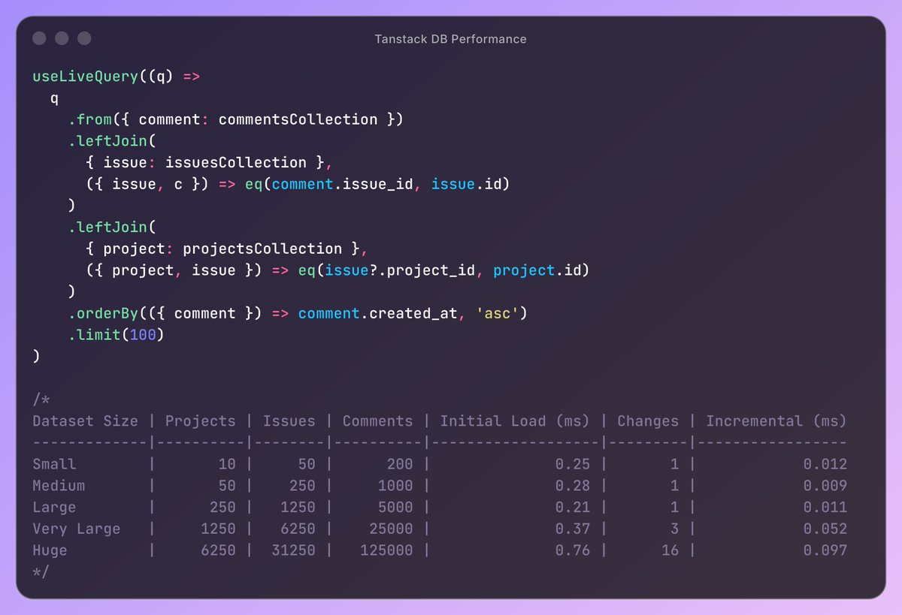Click "issue?.project_id" in the second join
The image size is (902, 615).
click(x=399, y=270)
